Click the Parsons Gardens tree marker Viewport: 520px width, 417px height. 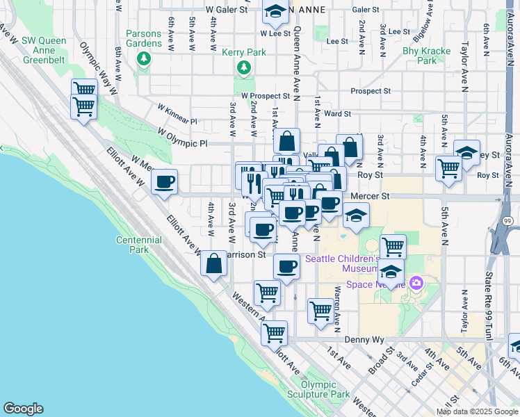coord(145,58)
